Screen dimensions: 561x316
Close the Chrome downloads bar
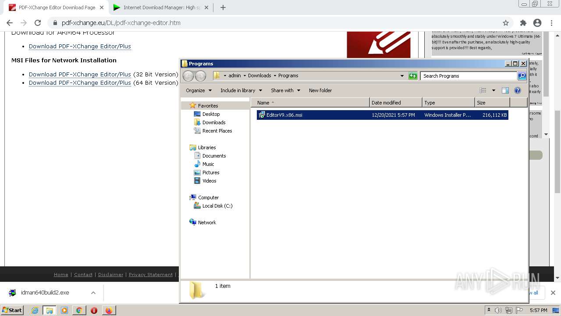point(553,293)
